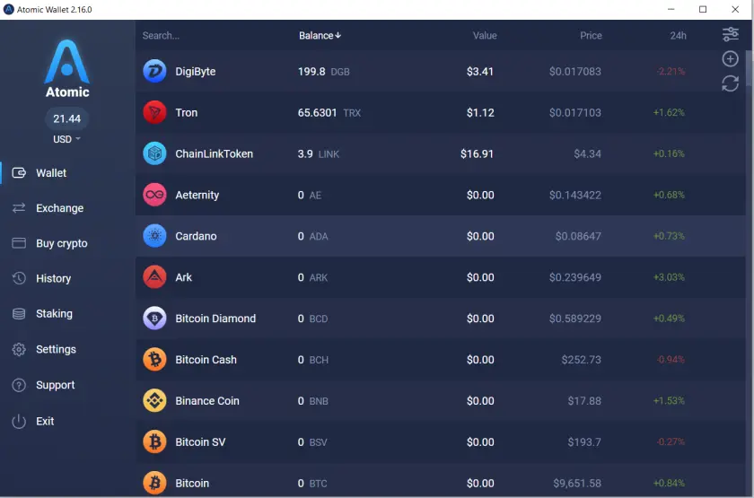Viewport: 754px width, 498px height.
Task: Open Settings from the sidebar
Action: coord(44,349)
